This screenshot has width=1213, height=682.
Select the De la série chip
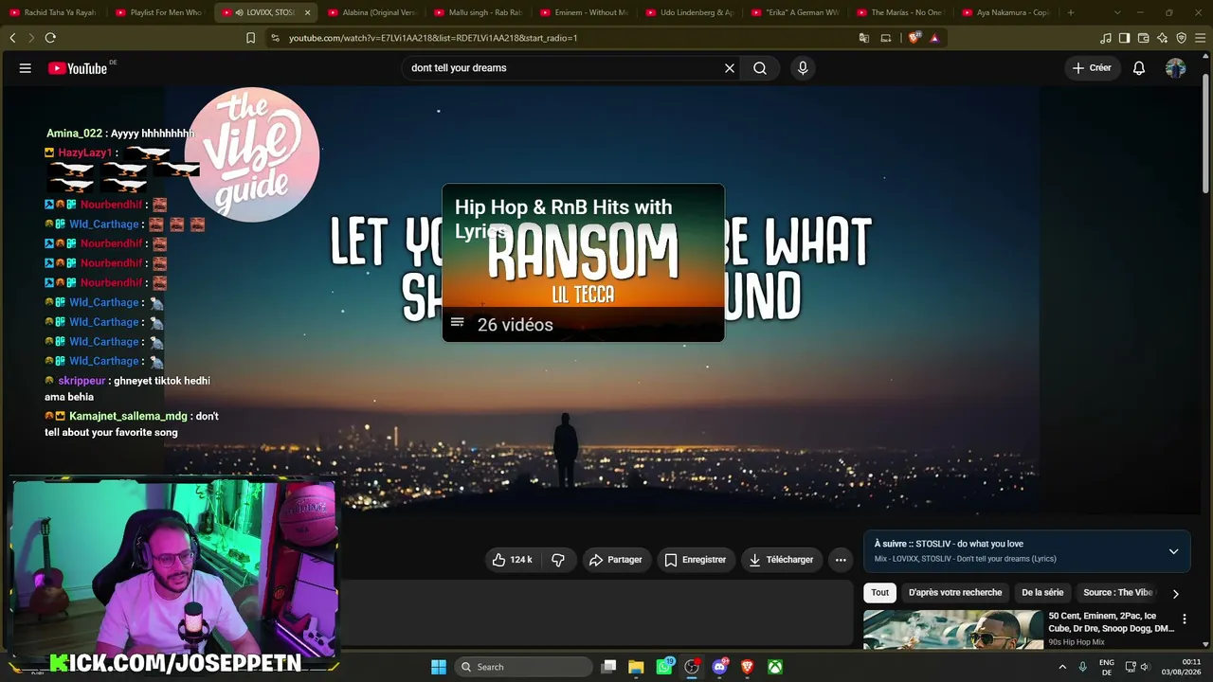[x=1042, y=593]
